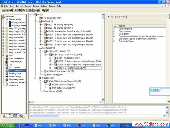Click the red Stop toolbar icon
The width and height of the screenshot is (170, 128).
click(x=20, y=10)
